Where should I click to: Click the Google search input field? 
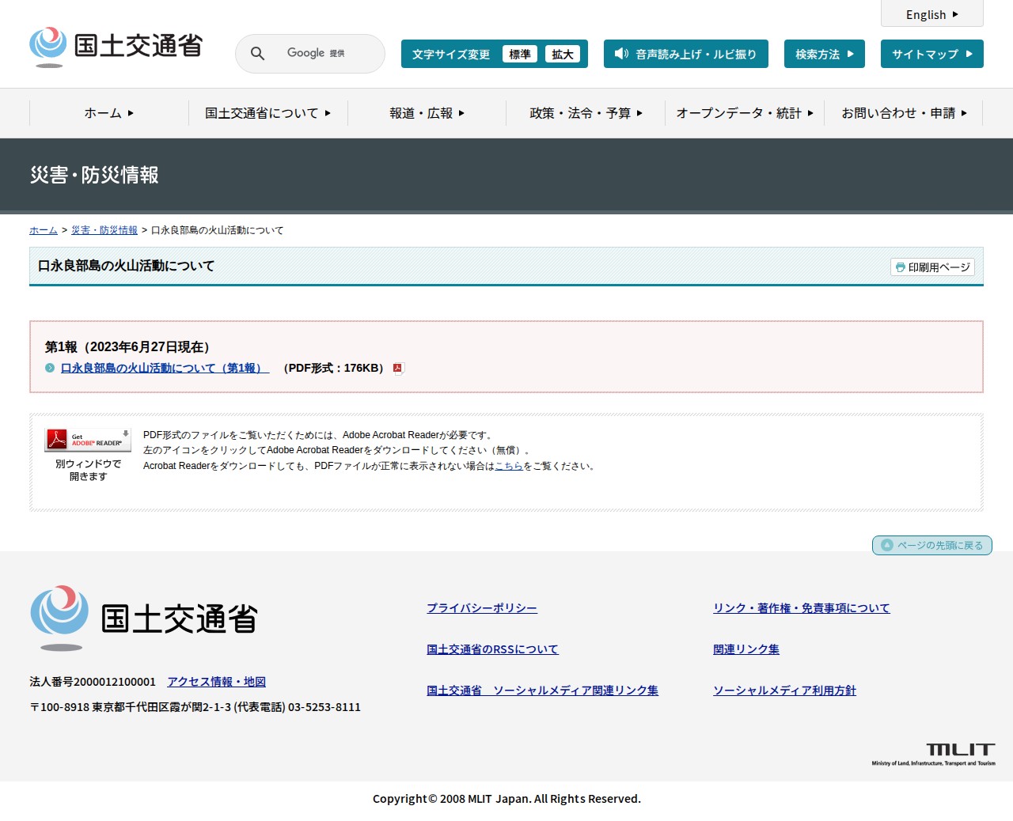(x=324, y=54)
